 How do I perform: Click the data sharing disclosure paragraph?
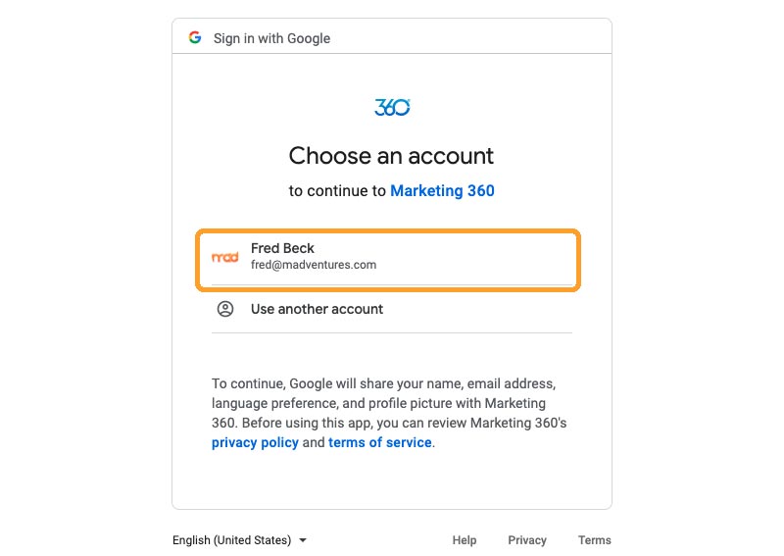(389, 413)
